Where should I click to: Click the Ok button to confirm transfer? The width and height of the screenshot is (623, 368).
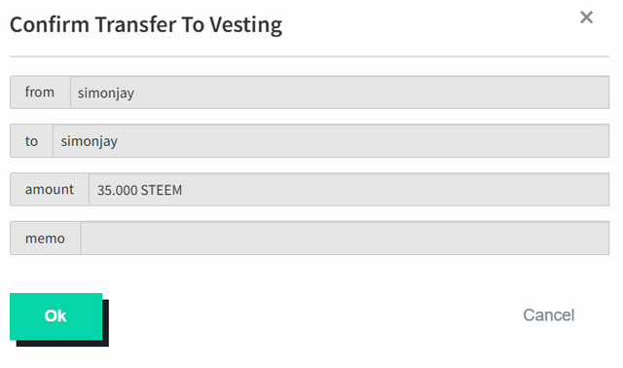click(56, 316)
